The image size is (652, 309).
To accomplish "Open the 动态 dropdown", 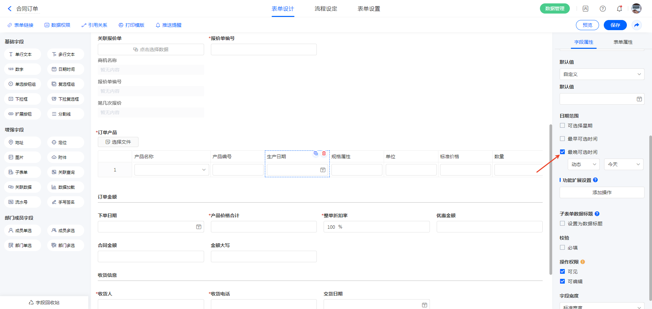I will pyautogui.click(x=583, y=164).
